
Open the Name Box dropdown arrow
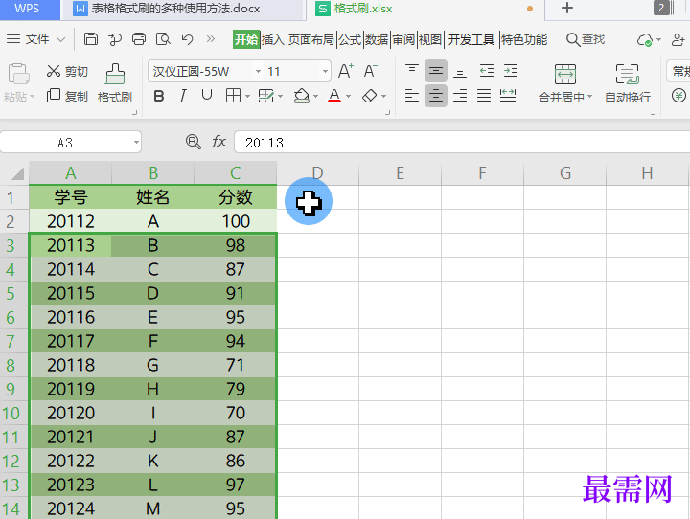[136, 142]
